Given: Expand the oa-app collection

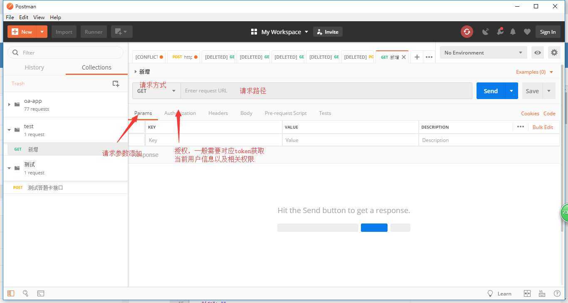Looking at the screenshot, I should click(9, 104).
